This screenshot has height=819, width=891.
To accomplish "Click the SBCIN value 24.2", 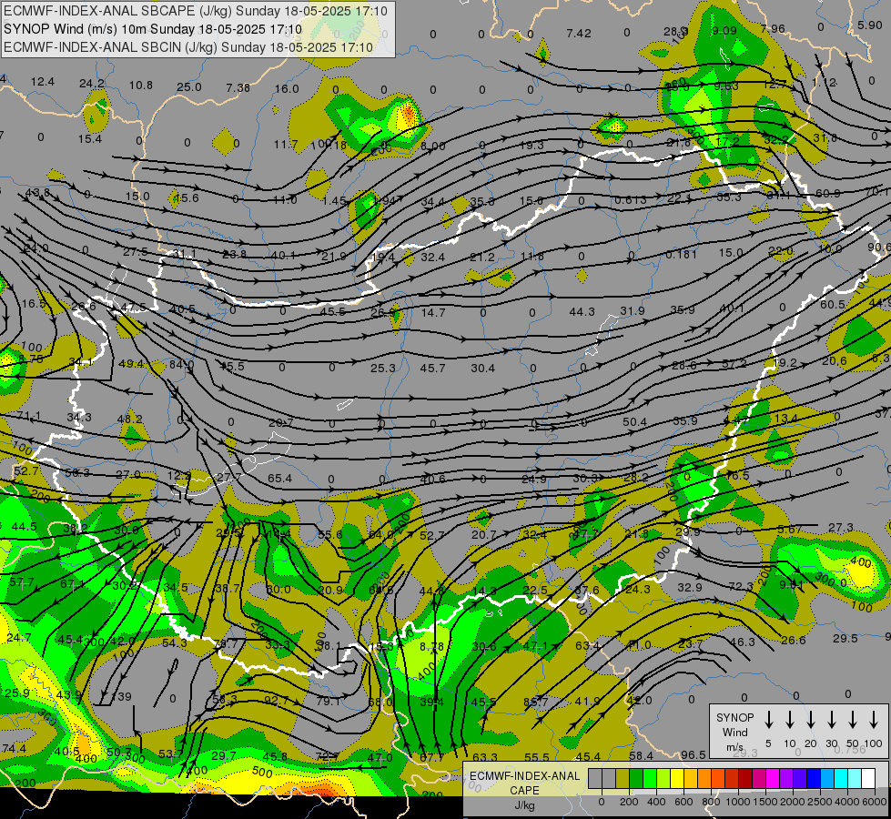I will [92, 84].
